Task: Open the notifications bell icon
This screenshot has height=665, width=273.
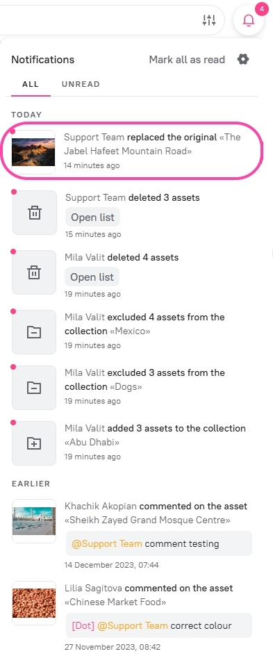Action: [x=249, y=20]
